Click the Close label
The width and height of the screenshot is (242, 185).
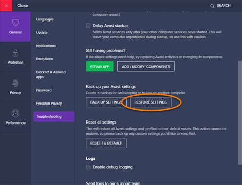coord(22,6)
